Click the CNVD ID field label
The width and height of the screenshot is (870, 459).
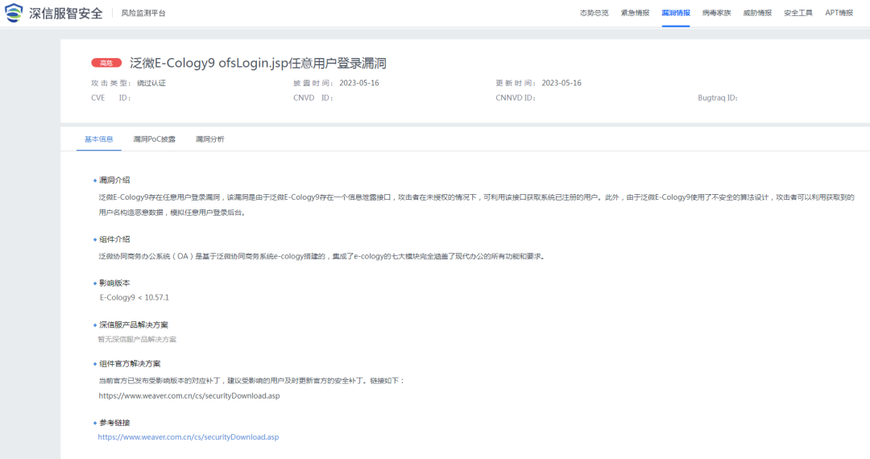313,97
